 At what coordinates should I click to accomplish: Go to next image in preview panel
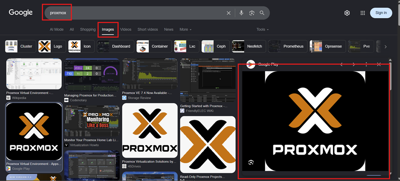tap(354, 64)
